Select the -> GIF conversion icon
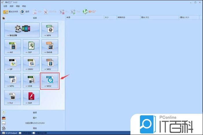 [13, 64]
